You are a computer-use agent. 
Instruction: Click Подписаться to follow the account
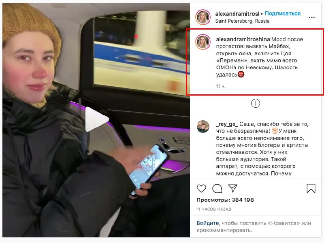(282, 14)
